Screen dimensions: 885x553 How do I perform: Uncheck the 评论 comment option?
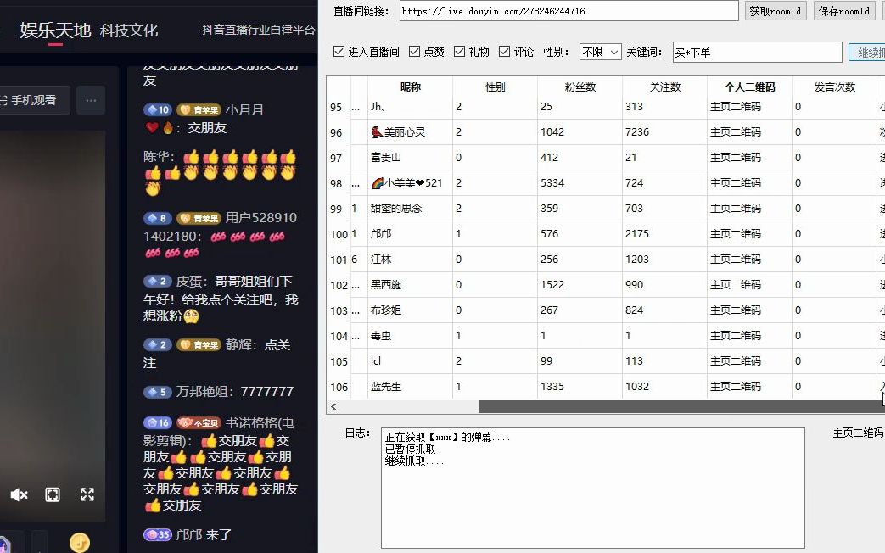(x=504, y=50)
